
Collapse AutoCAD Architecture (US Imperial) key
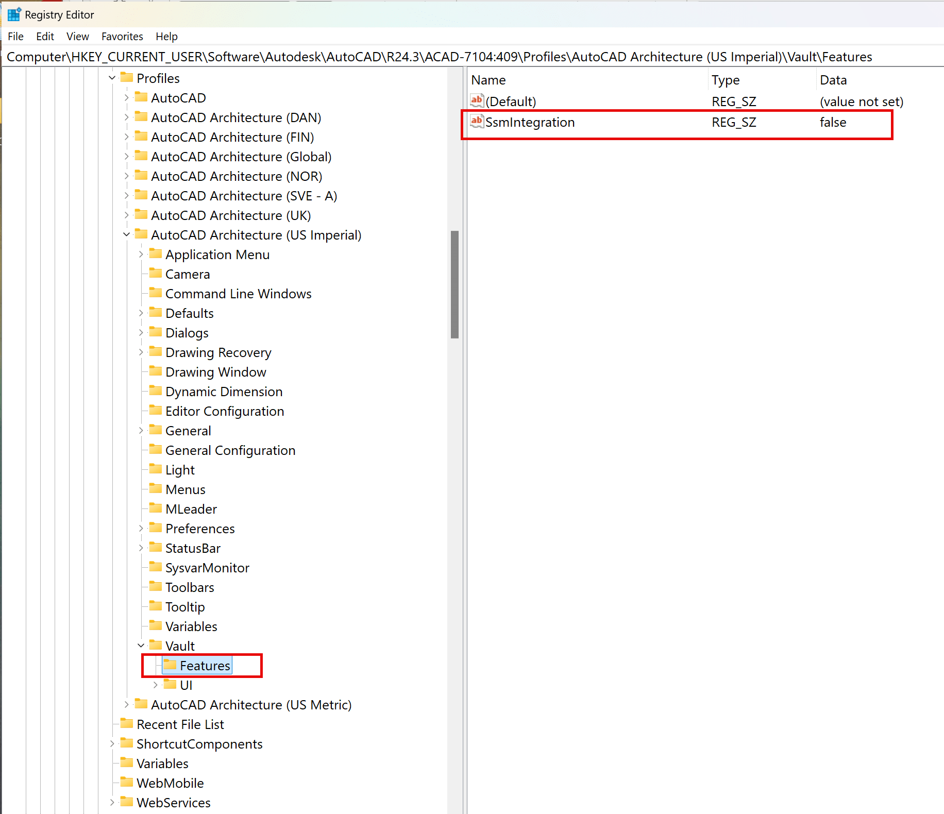coord(127,235)
